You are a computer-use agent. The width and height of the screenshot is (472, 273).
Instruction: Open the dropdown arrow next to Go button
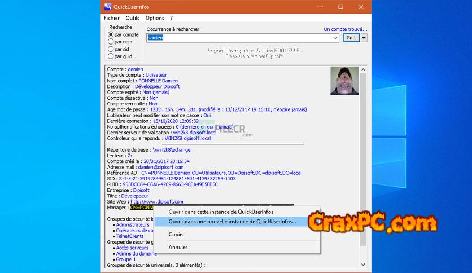pos(364,38)
